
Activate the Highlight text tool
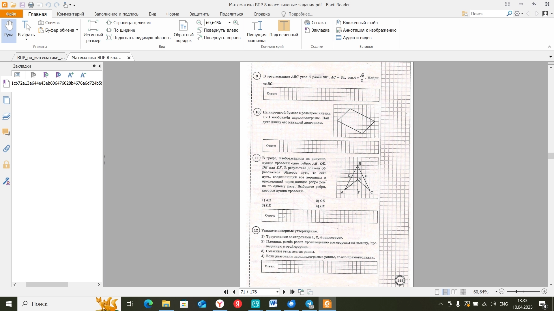pos(284,26)
